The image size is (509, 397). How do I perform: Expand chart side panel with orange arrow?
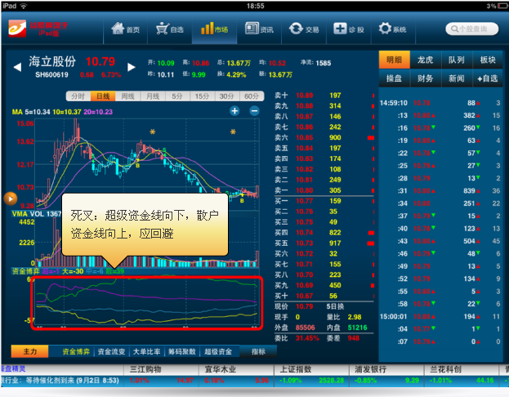click(11, 197)
